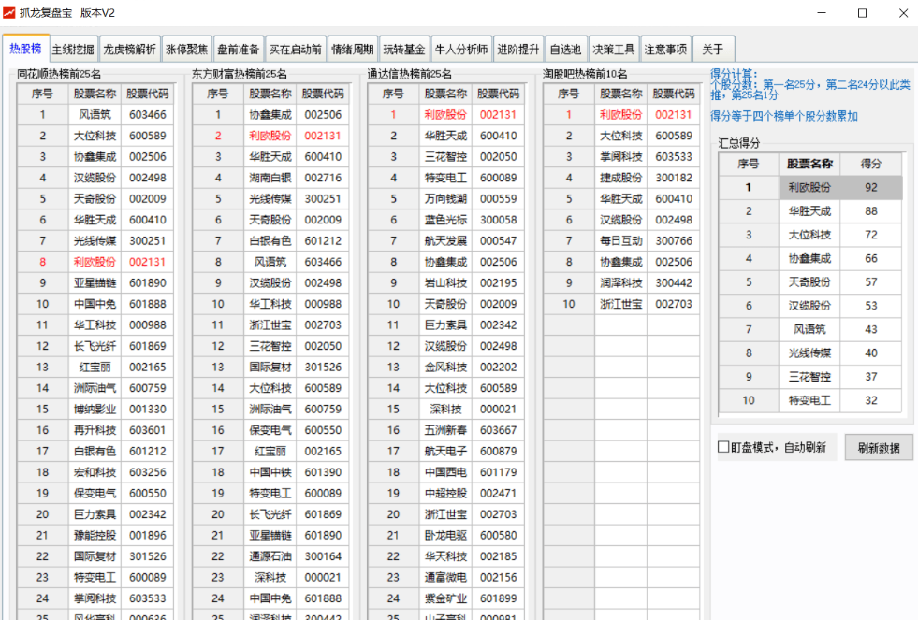The image size is (918, 620).
Task: Select stock code 600089 in 通达信热榜
Action: (x=498, y=179)
